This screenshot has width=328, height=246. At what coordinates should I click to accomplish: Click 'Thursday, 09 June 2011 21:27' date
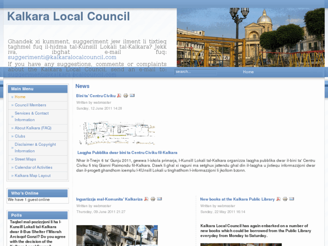[101, 212]
